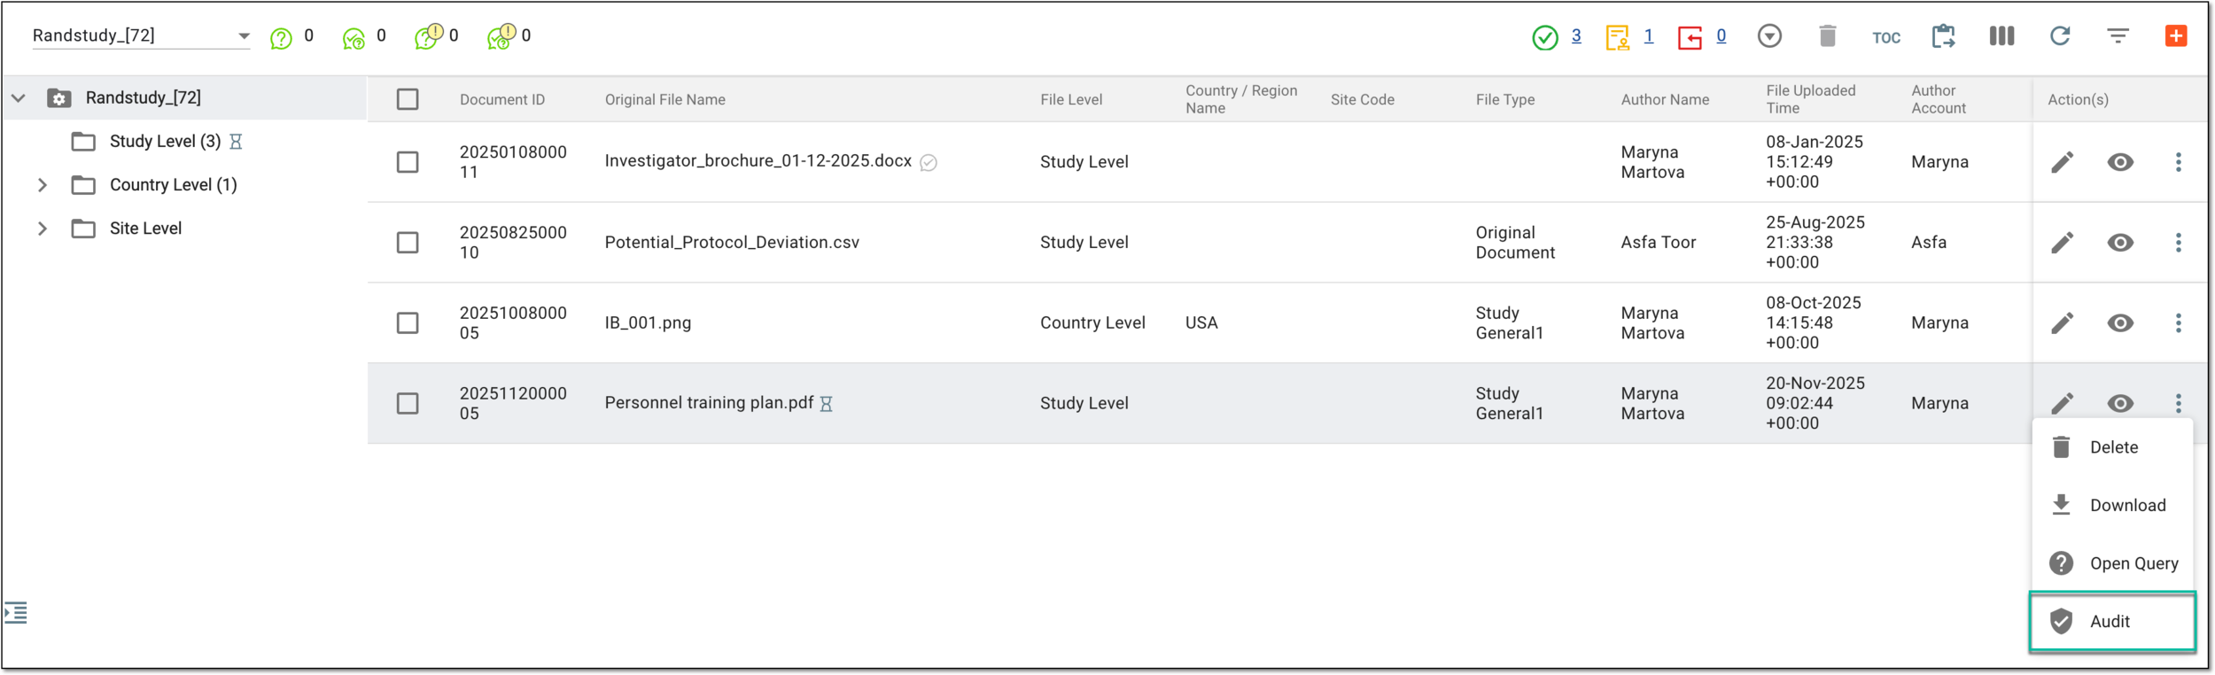Open more actions for Investigator_brochure row
Image resolution: width=2215 pixels, height=675 pixels.
click(x=2179, y=162)
